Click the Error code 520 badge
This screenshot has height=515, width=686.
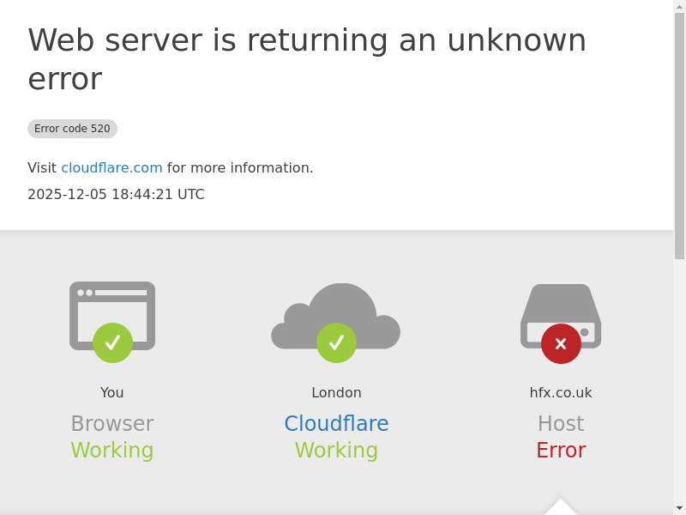pos(72,129)
